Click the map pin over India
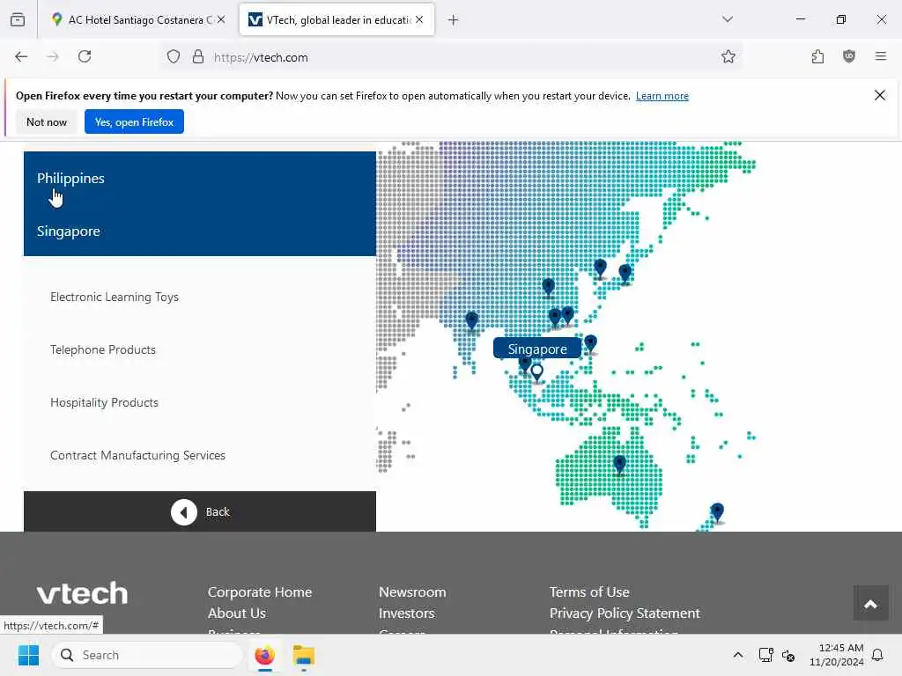The width and height of the screenshot is (902, 676). 472,320
